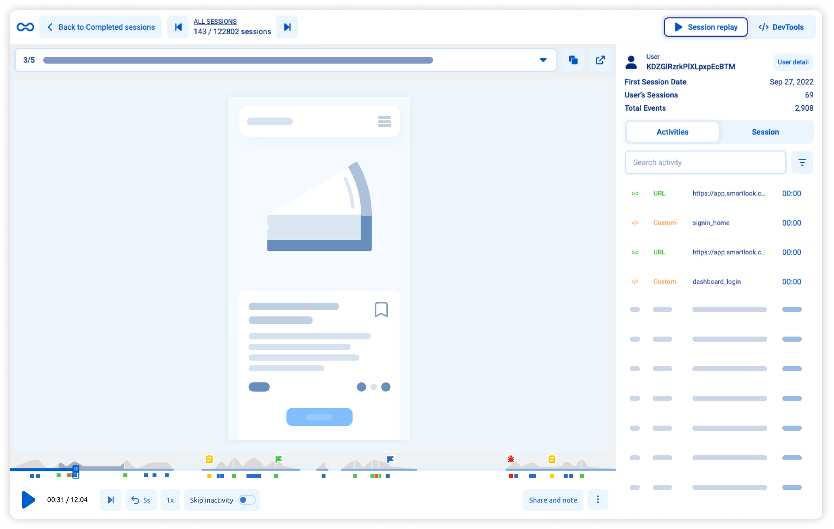Open the three-dot more options menu
Image resolution: width=834 pixels, height=529 pixels.
pos(598,500)
